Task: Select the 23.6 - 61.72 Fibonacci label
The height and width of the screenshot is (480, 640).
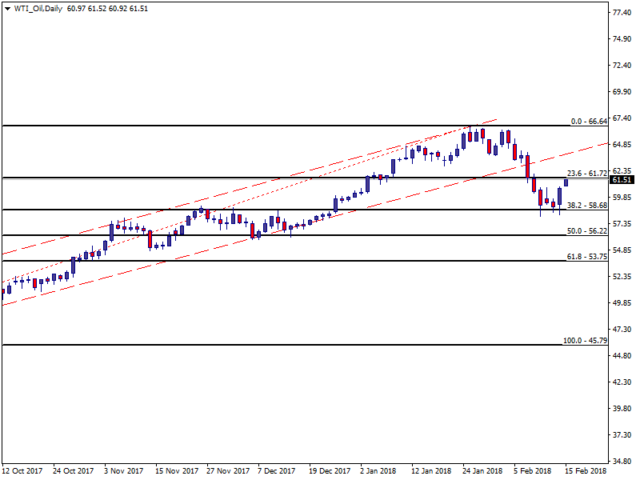Action: 587,173
